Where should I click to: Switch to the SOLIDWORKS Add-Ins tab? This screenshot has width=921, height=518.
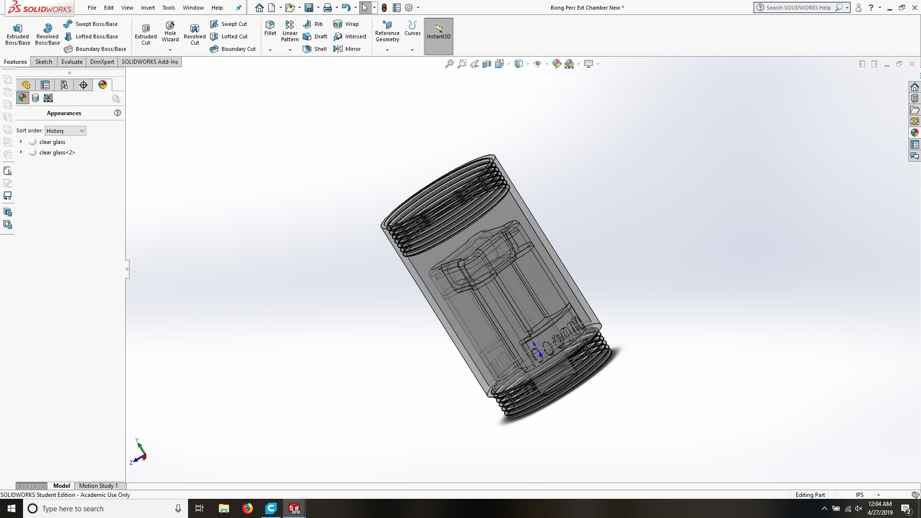click(150, 62)
